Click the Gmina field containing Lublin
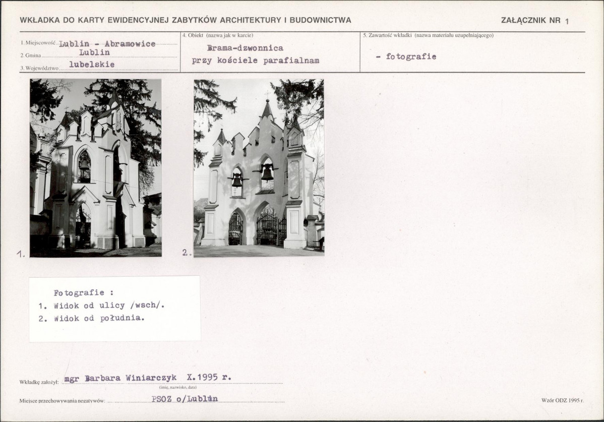The width and height of the screenshot is (604, 422). pos(91,52)
